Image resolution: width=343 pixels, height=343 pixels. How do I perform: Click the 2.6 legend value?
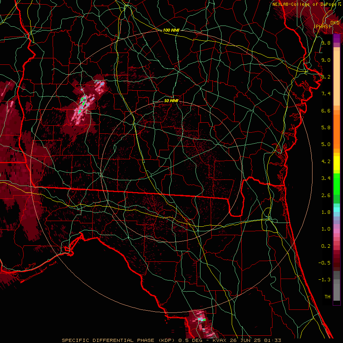click(326, 195)
